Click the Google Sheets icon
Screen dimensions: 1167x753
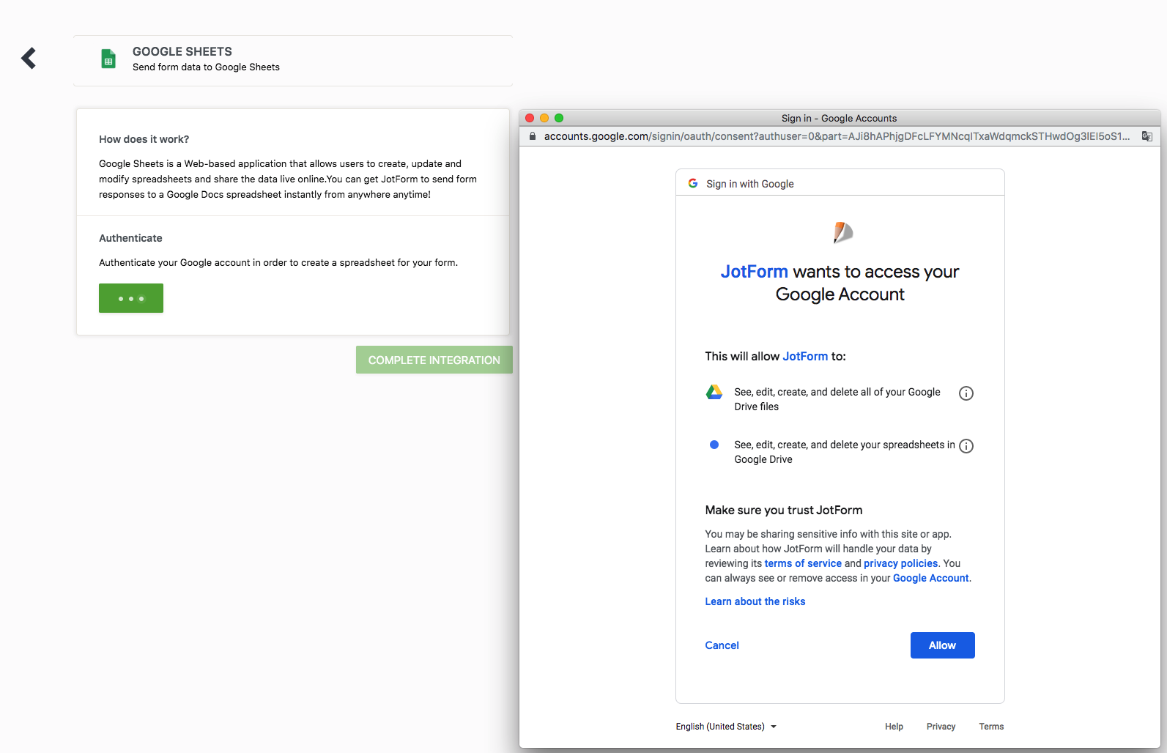click(108, 59)
